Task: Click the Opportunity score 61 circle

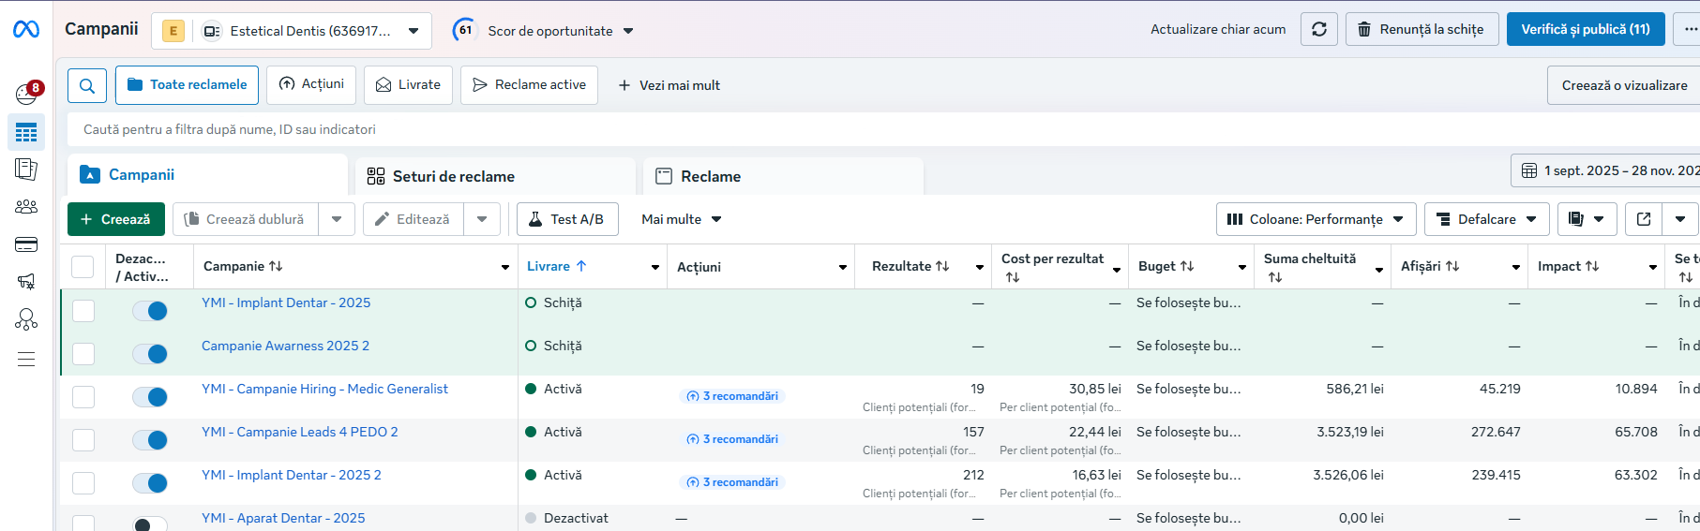Action: pyautogui.click(x=464, y=30)
